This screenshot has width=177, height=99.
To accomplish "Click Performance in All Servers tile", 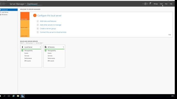I will [51, 58].
